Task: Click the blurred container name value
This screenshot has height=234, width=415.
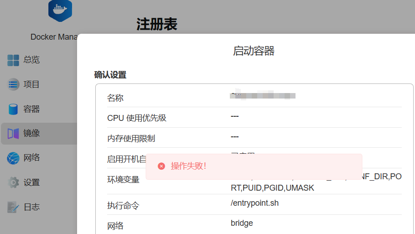Action: pos(263,95)
